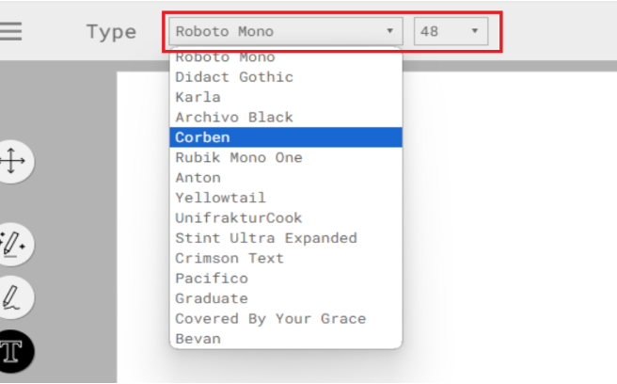Open the font size 48 dropdown
The width and height of the screenshot is (617, 384).
(451, 31)
